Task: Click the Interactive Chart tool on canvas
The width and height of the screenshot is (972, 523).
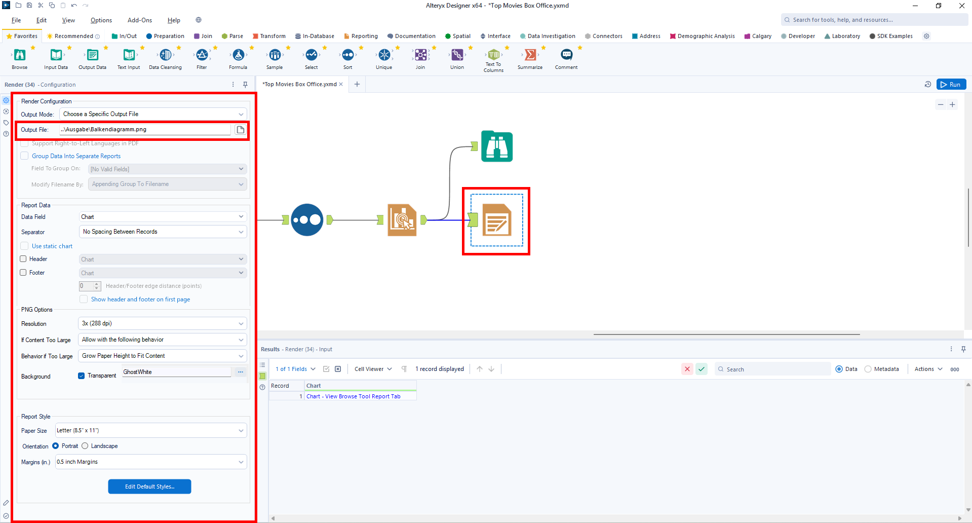Action: pos(402,220)
